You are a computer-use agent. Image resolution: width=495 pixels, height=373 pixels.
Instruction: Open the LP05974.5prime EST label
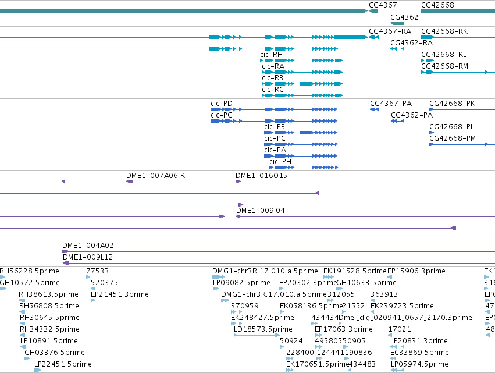point(419,364)
